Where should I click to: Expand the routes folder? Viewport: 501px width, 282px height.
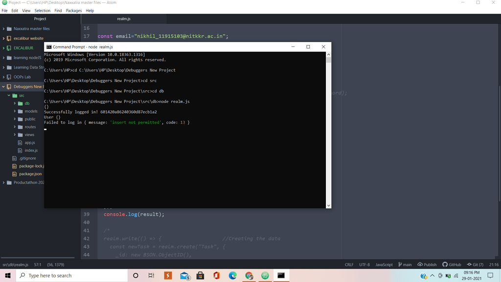coord(30,127)
